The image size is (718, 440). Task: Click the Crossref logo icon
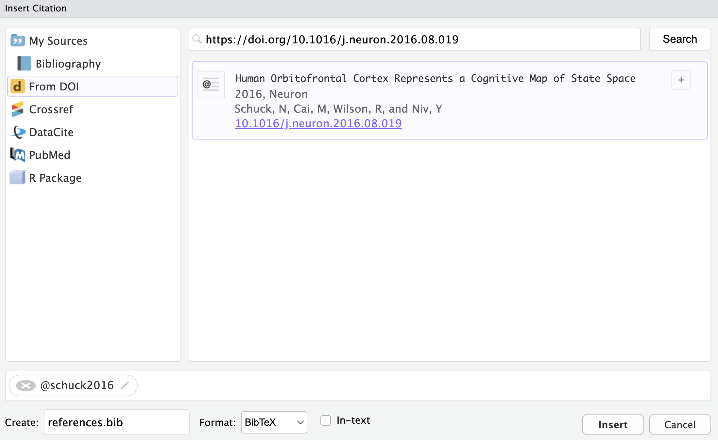(17, 109)
